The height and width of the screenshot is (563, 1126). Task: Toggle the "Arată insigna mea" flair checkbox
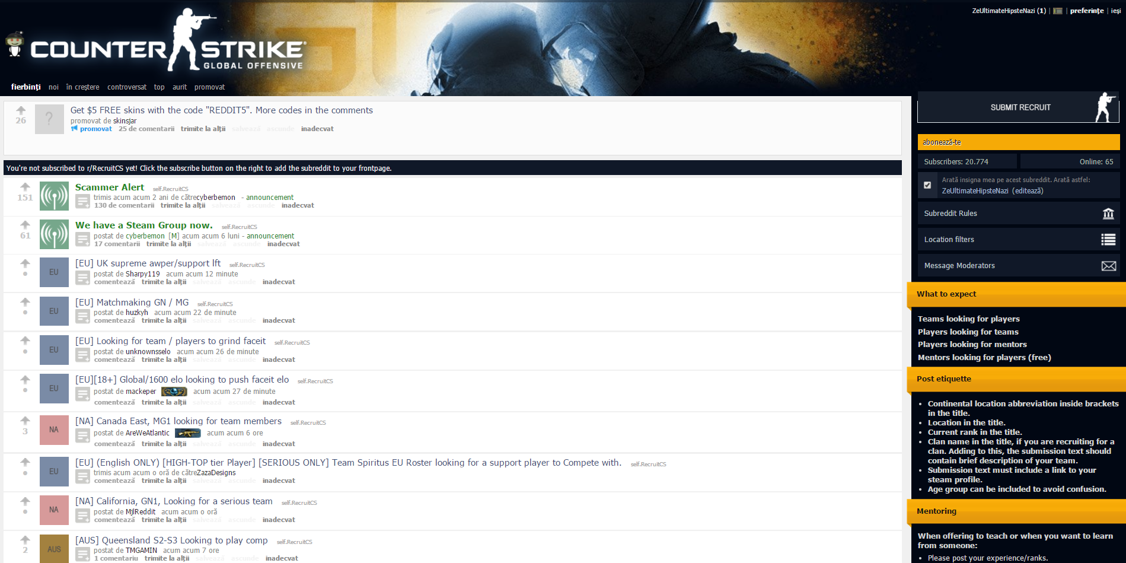pos(927,185)
